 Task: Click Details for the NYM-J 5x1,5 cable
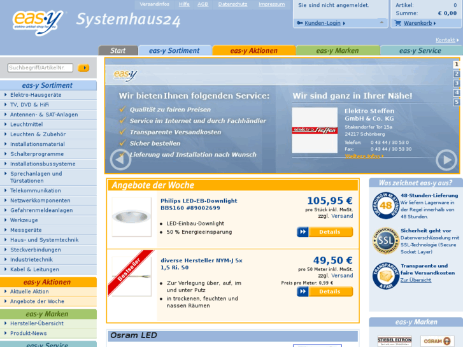point(325,292)
